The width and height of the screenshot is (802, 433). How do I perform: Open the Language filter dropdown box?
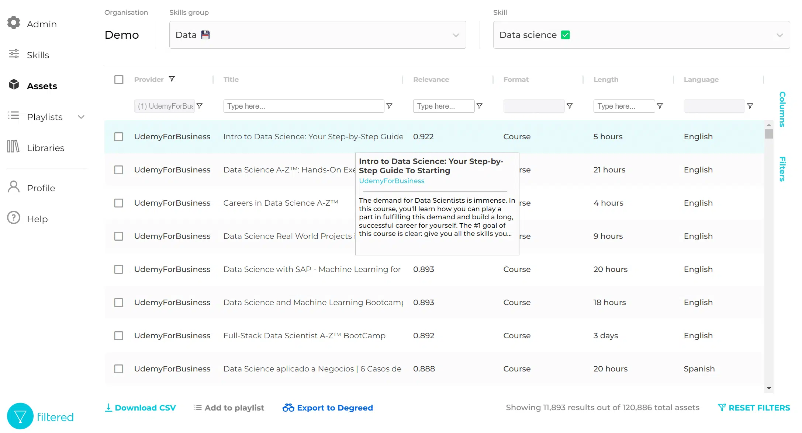[x=714, y=106]
